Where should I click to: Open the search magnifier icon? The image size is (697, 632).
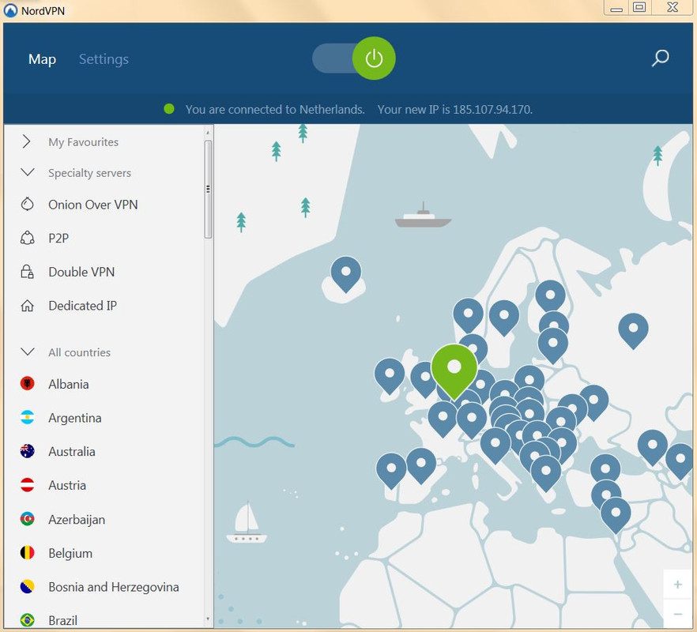pyautogui.click(x=660, y=58)
